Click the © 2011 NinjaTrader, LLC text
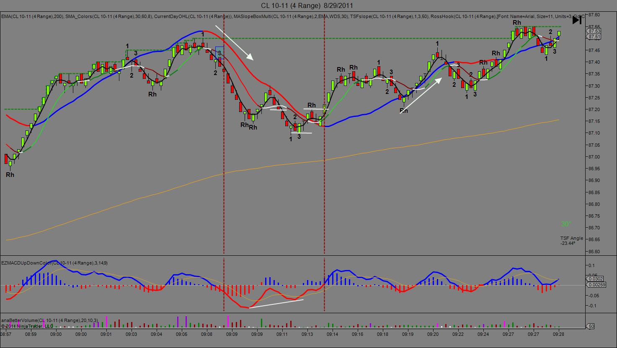 [27, 326]
